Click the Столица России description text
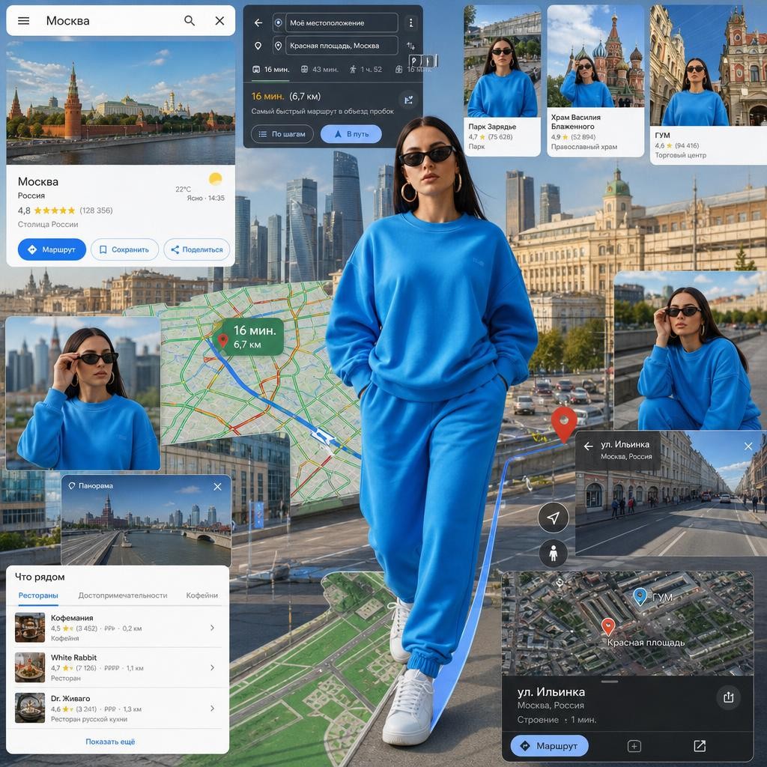Image resolution: width=767 pixels, height=767 pixels. (48, 224)
